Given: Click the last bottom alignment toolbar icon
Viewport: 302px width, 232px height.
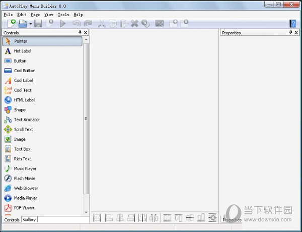Looking at the screenshot, I should point(212,218).
